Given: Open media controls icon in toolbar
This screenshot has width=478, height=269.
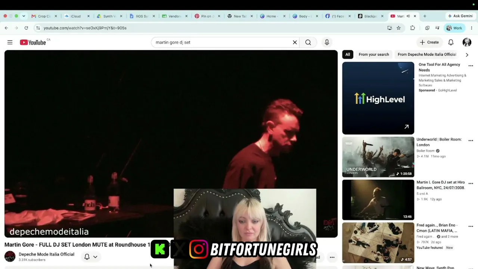Looking at the screenshot, I should pos(437,28).
